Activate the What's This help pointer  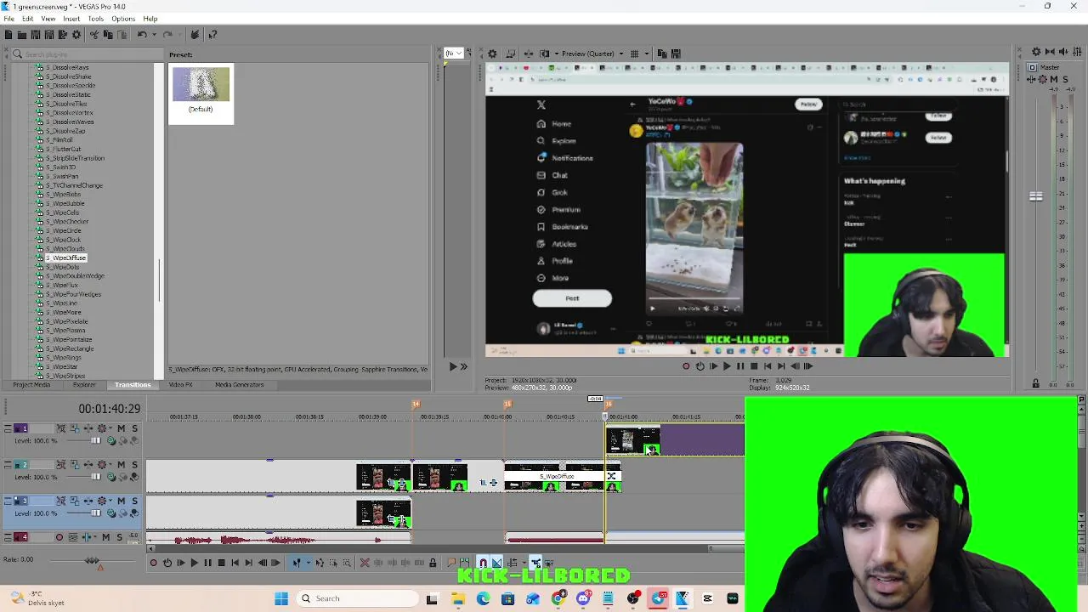click(x=212, y=34)
